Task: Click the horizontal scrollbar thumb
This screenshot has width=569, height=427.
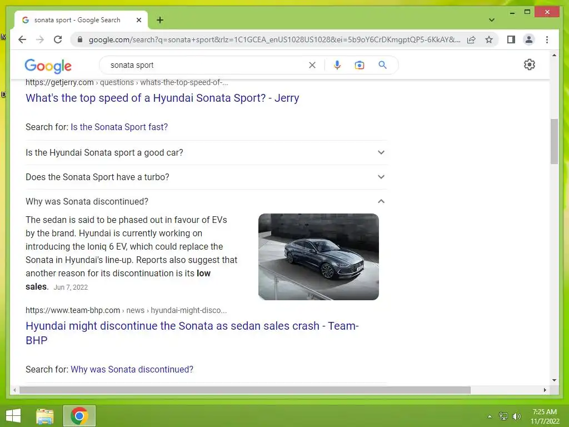Action: pos(245,390)
